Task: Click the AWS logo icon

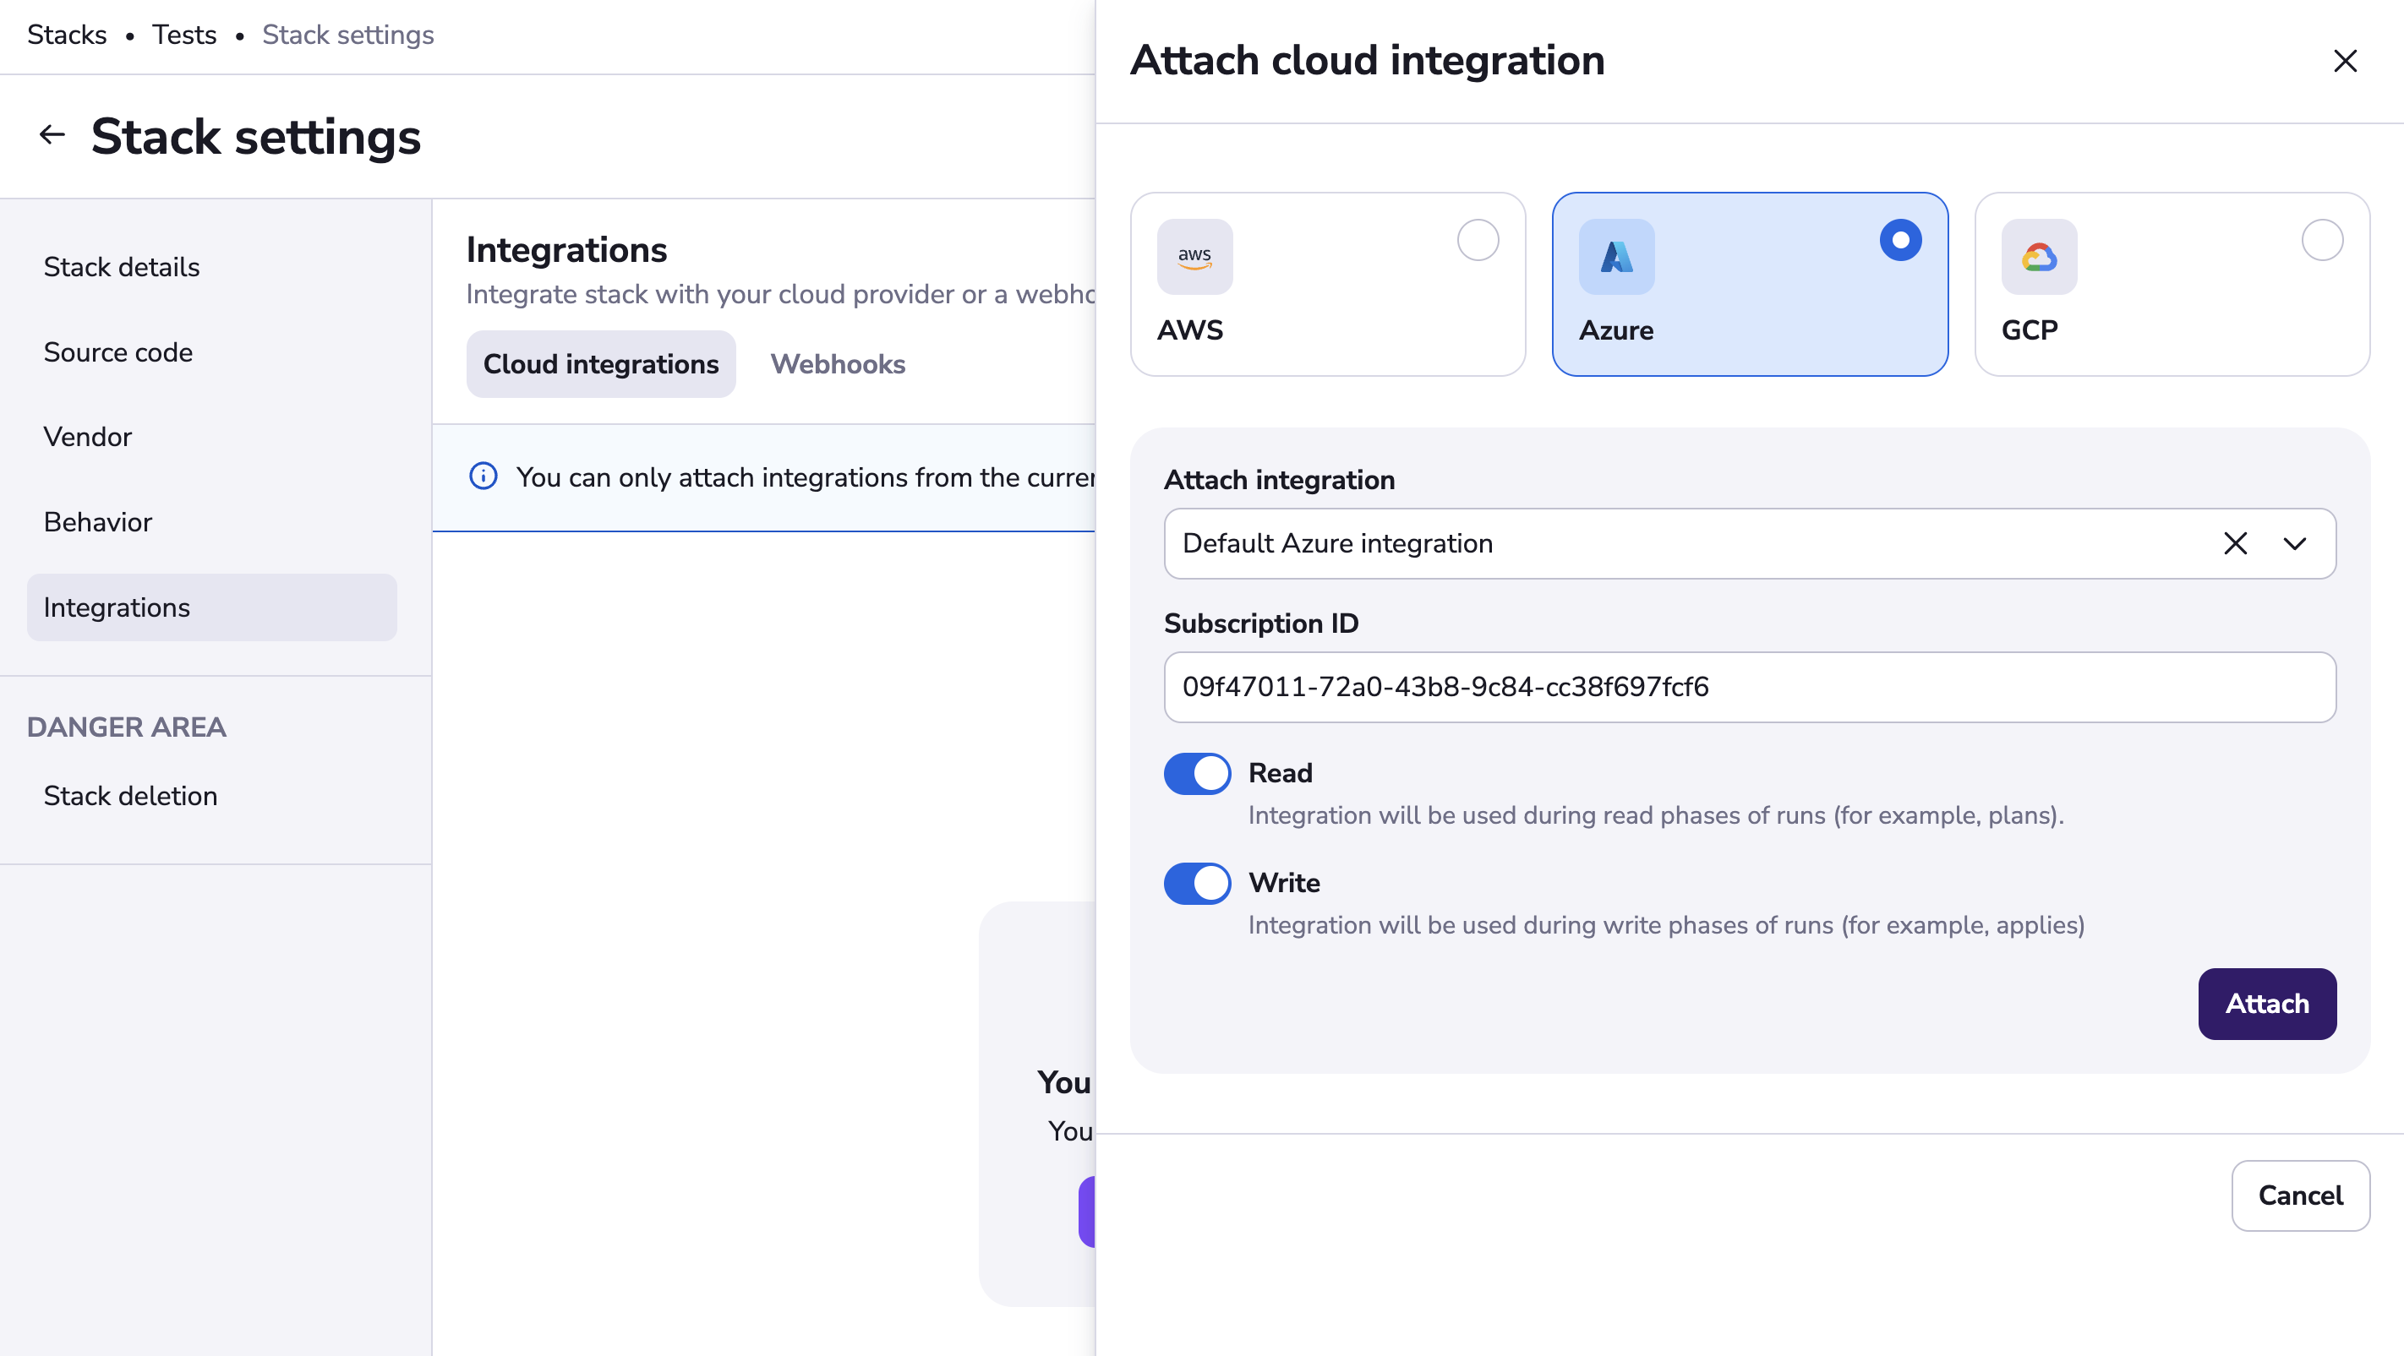Action: pyautogui.click(x=1194, y=257)
